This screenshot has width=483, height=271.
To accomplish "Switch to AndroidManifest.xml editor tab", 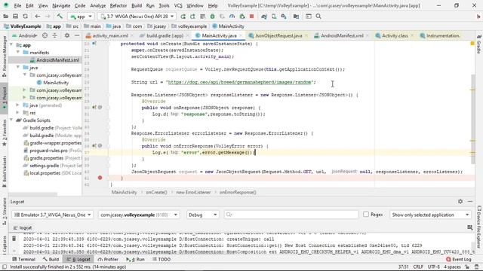I will pos(342,35).
